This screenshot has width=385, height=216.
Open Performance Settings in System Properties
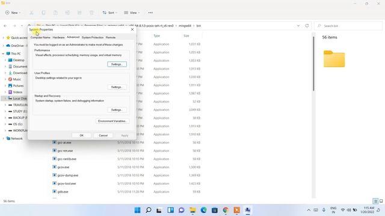click(117, 64)
